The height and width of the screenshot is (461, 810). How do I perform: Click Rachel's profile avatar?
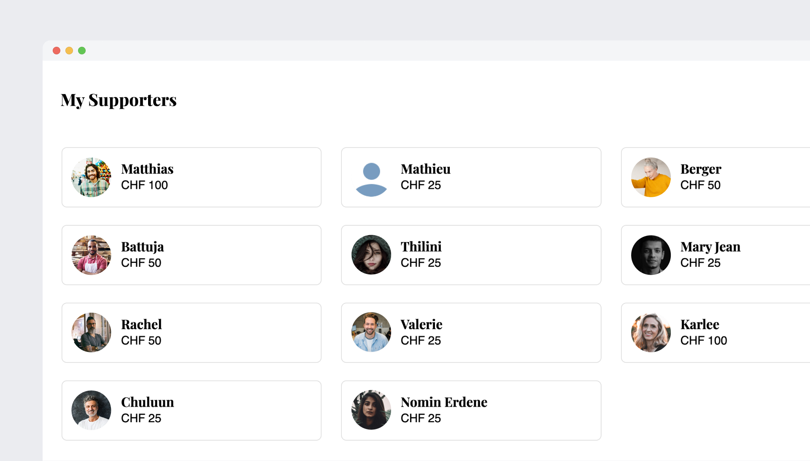click(x=91, y=332)
